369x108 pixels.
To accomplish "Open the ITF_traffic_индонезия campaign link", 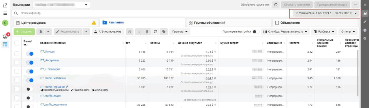I will [53, 105].
